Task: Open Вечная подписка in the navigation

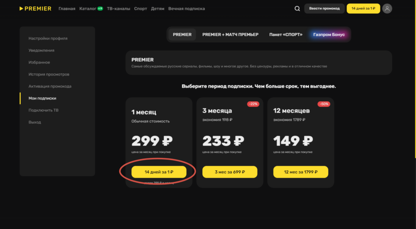Action: pos(186,9)
